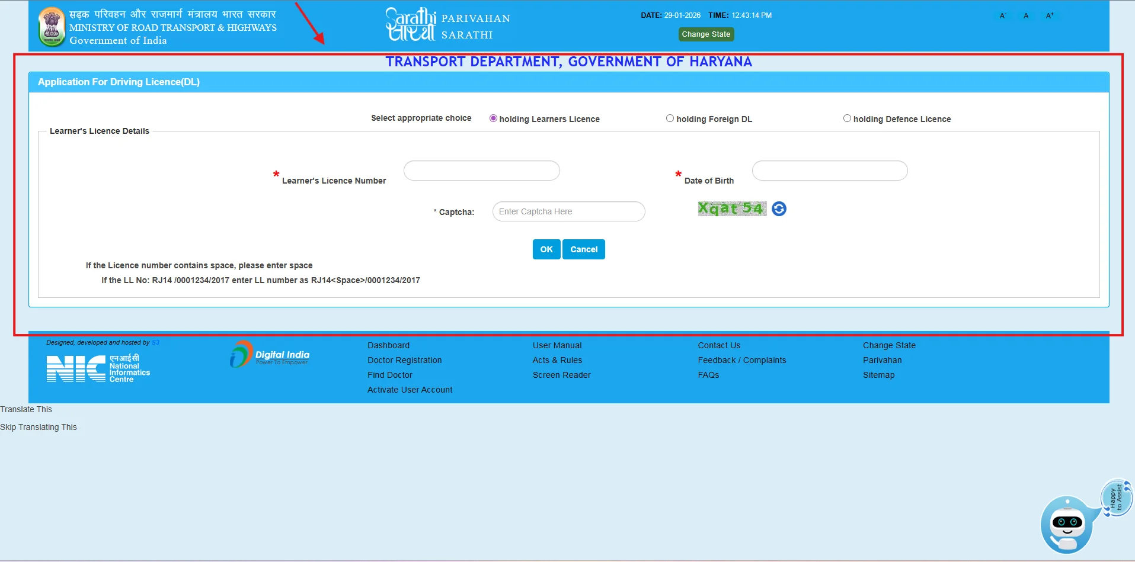The width and height of the screenshot is (1135, 562).
Task: Click the Government of India emblem
Action: tap(52, 27)
